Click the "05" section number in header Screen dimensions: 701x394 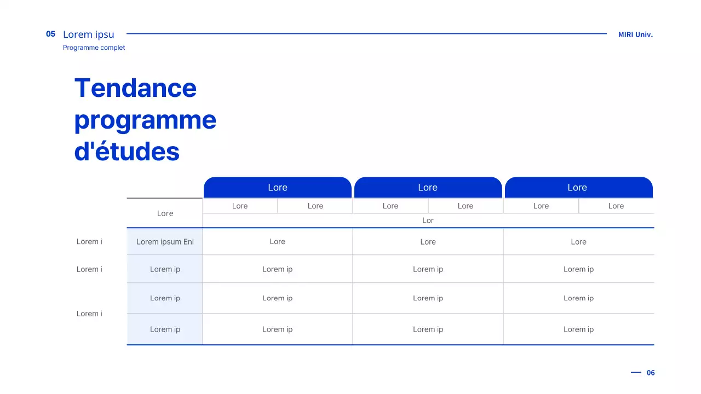[50, 34]
